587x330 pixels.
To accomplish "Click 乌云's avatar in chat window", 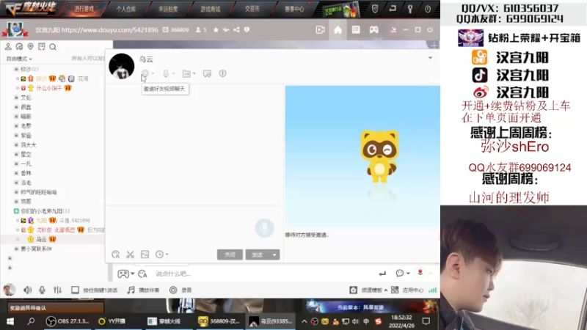I will click(x=121, y=66).
